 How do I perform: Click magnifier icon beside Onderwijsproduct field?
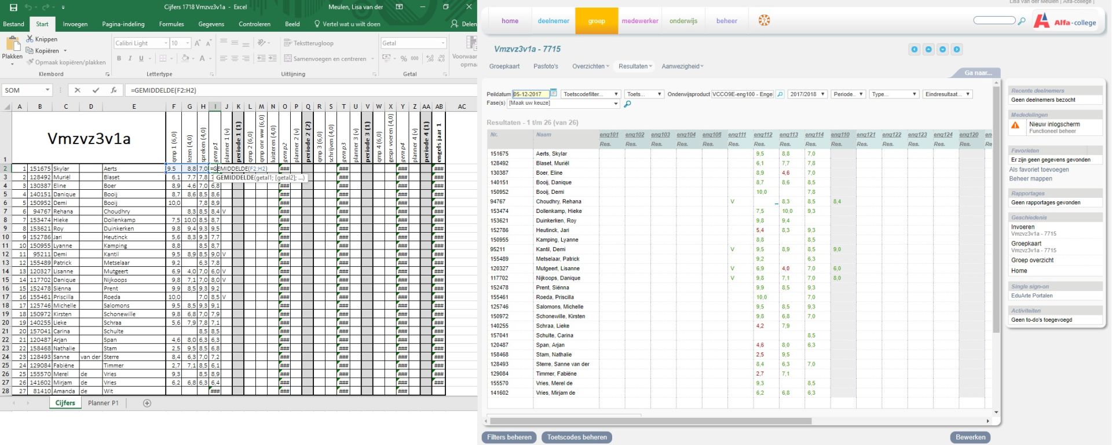pyautogui.click(x=780, y=94)
